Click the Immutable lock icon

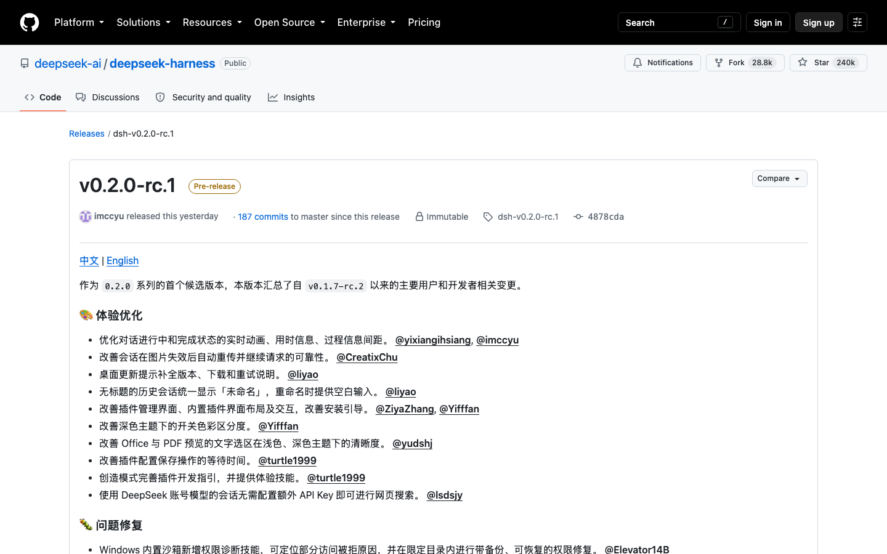pos(419,217)
